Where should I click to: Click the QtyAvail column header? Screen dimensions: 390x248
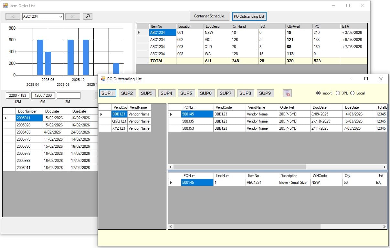pos(299,26)
